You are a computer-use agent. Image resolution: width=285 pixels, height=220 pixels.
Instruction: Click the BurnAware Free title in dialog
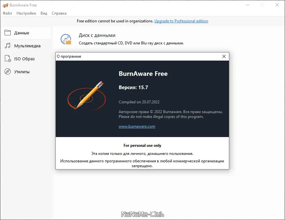click(x=143, y=74)
